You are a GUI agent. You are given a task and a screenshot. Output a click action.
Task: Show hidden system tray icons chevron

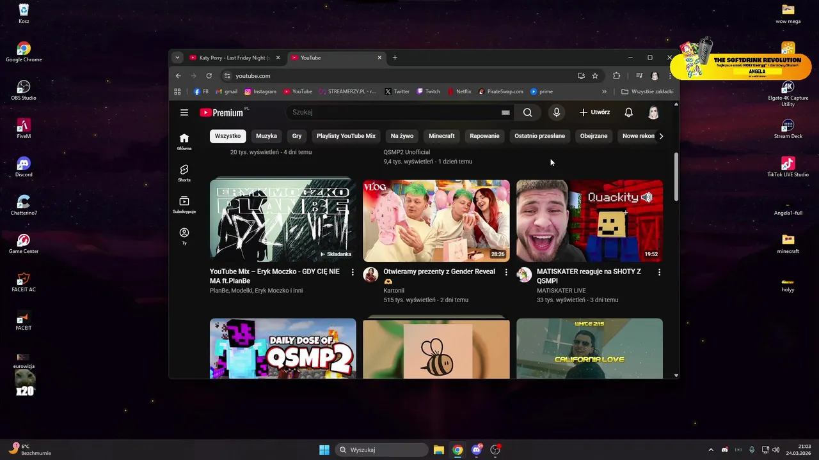710,450
